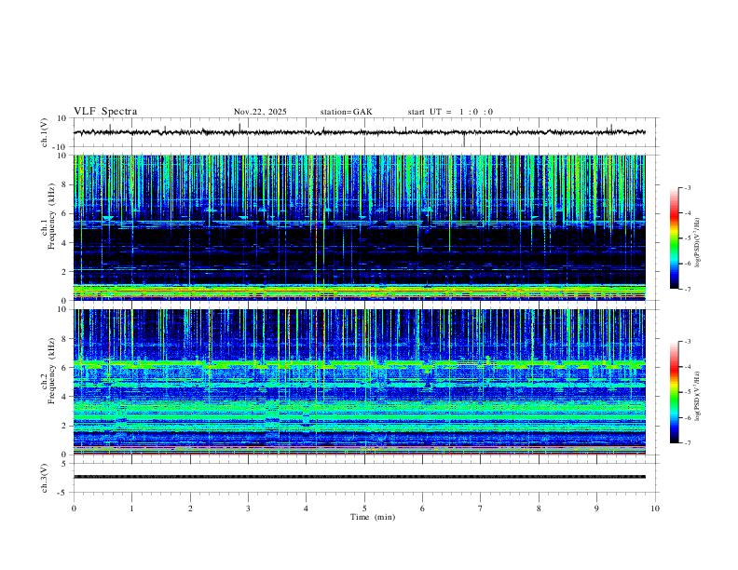
Task: Click the ch.2 color bar log(PSD) label
Action: pyautogui.click(x=698, y=395)
